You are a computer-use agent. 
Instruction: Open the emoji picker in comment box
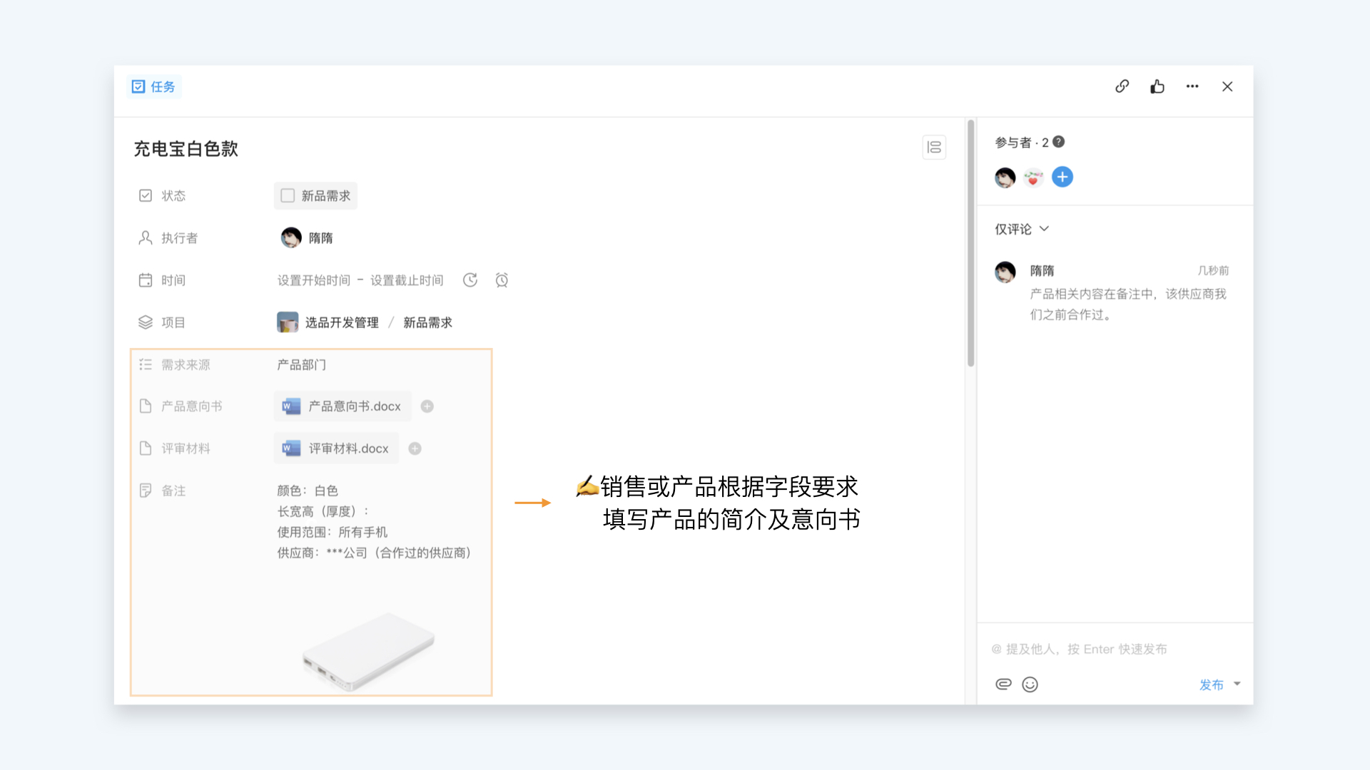pyautogui.click(x=1030, y=684)
